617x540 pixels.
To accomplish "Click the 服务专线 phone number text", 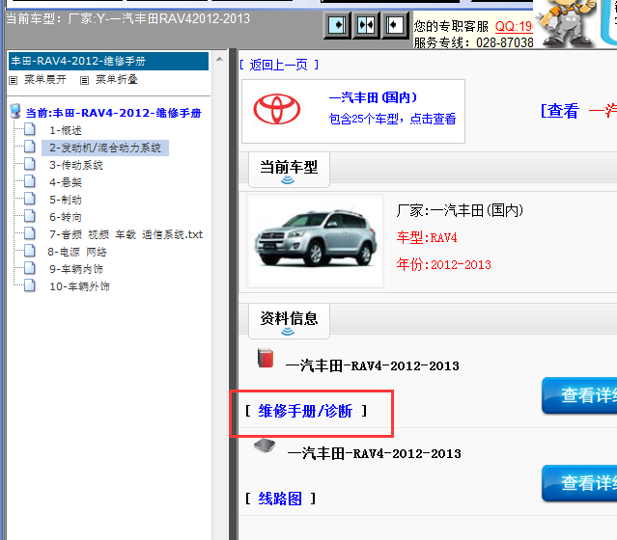I will pyautogui.click(x=473, y=42).
